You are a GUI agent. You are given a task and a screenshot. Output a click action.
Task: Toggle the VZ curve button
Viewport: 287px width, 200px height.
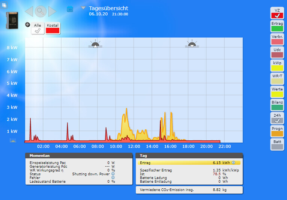(277, 13)
